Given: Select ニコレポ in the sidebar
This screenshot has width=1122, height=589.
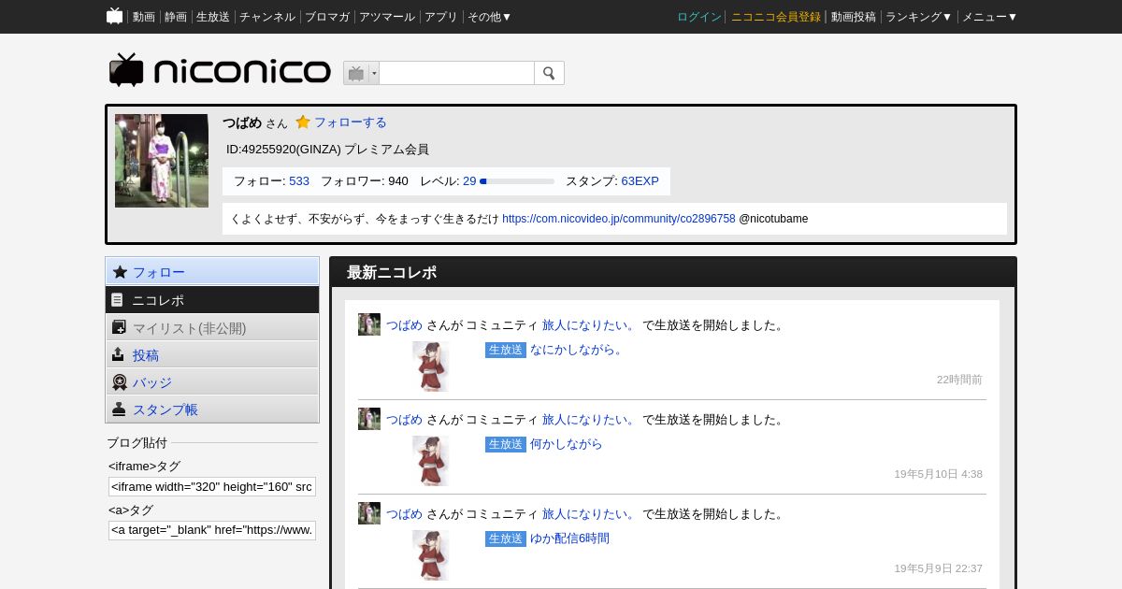Looking at the screenshot, I should (212, 300).
